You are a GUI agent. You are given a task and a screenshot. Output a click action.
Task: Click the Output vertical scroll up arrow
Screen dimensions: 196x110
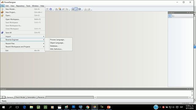[x=192, y=92]
